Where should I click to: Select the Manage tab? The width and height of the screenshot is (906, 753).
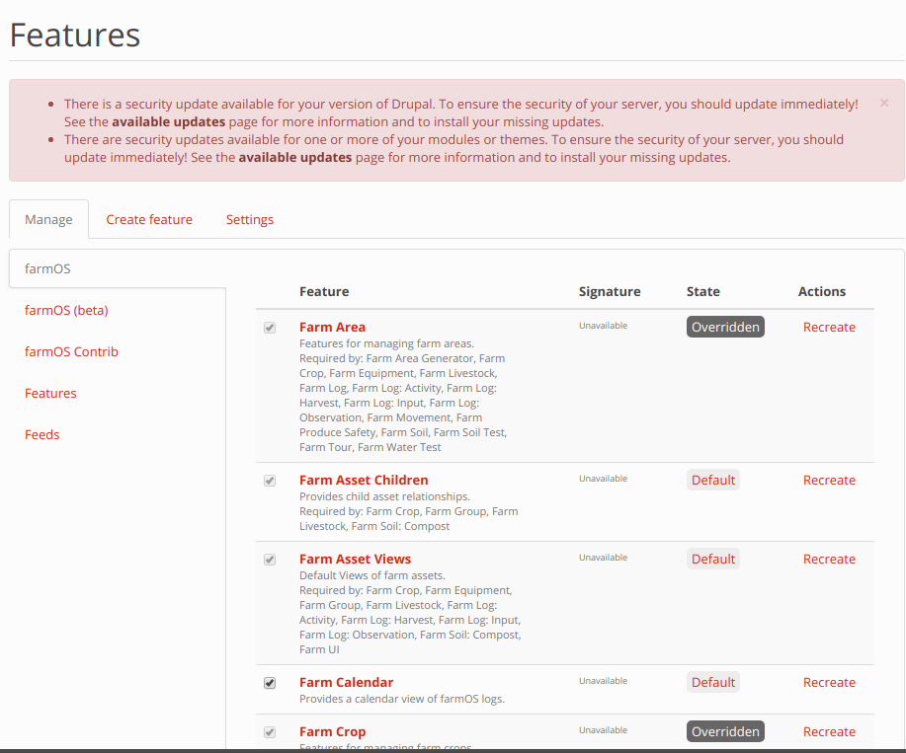48,219
